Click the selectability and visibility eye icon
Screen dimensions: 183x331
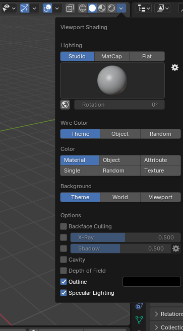click(x=6, y=8)
